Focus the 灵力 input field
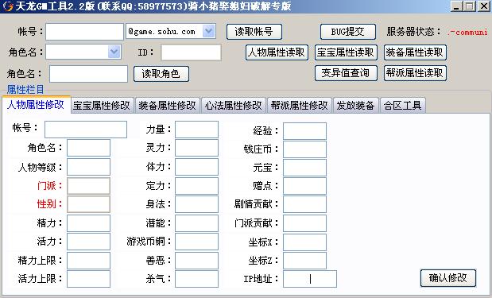Screen dimensions: 492x298 pyautogui.click(x=197, y=148)
